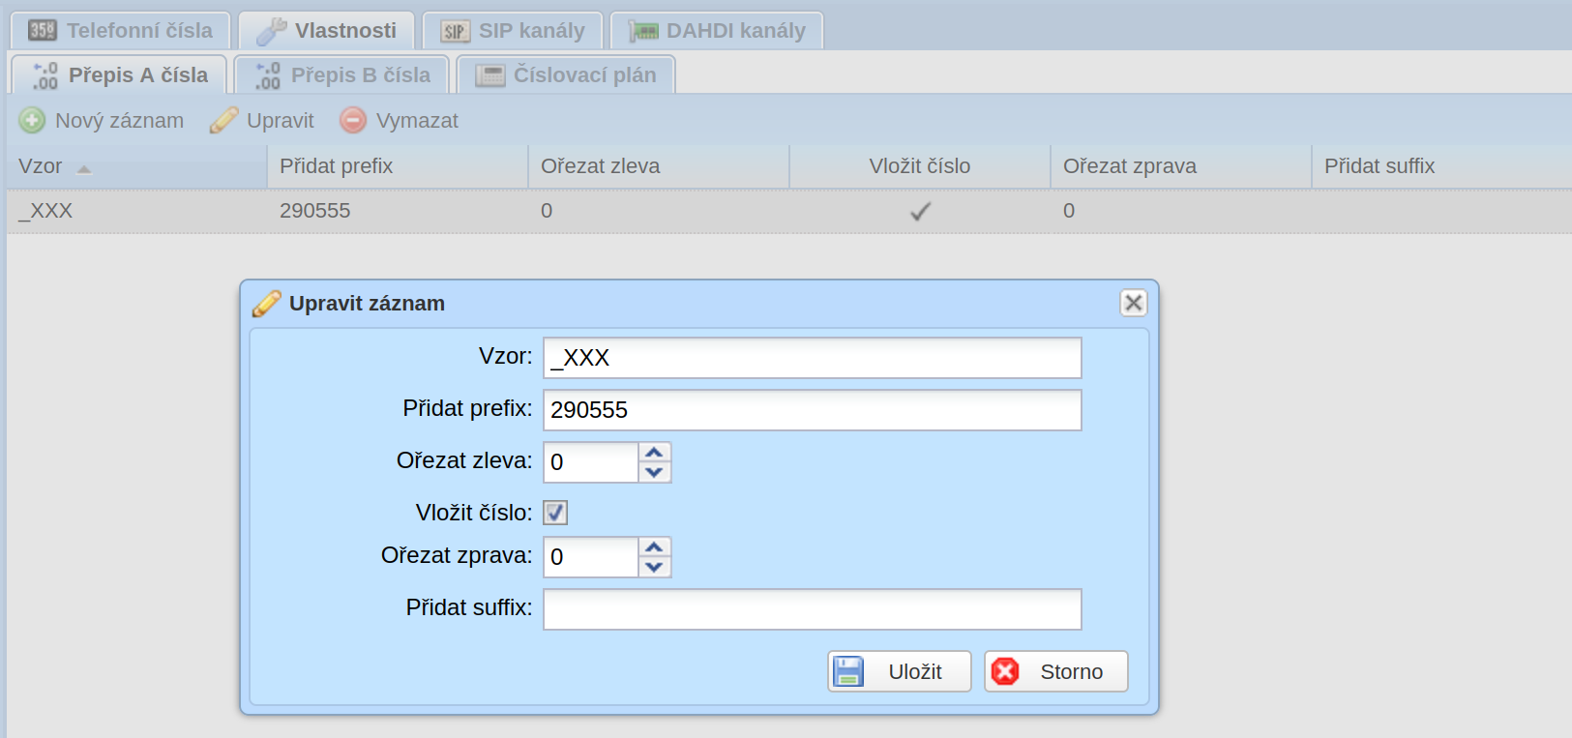Click the Přidat suffix input field
The height and width of the screenshot is (738, 1572).
tap(813, 609)
